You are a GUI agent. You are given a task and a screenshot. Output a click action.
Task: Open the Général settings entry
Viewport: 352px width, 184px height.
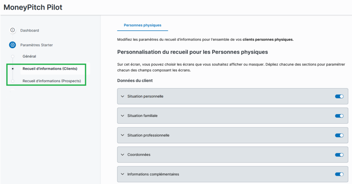click(29, 56)
